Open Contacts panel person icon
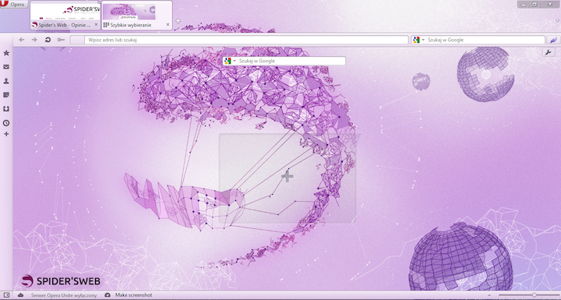 pos(6,81)
